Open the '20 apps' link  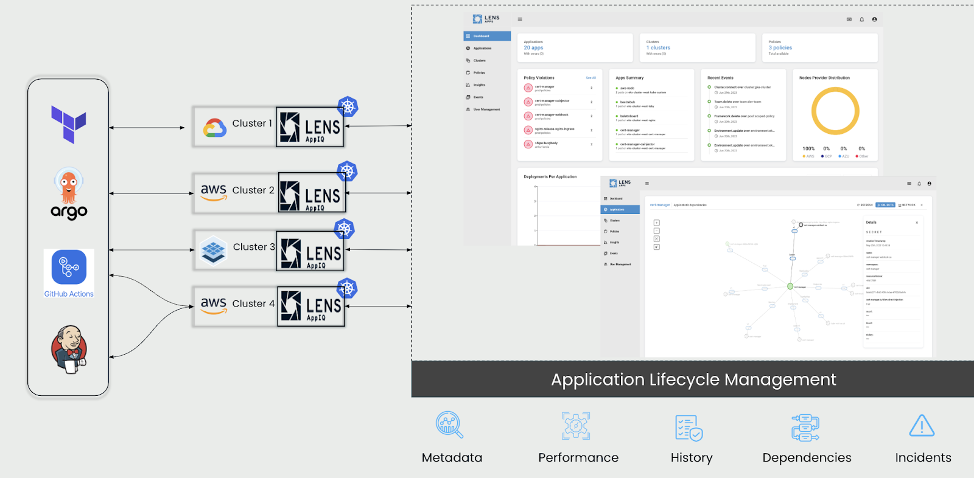click(534, 47)
